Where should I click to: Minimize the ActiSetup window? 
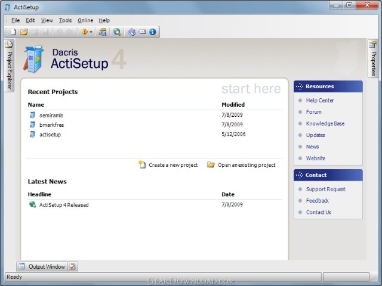(337, 5)
